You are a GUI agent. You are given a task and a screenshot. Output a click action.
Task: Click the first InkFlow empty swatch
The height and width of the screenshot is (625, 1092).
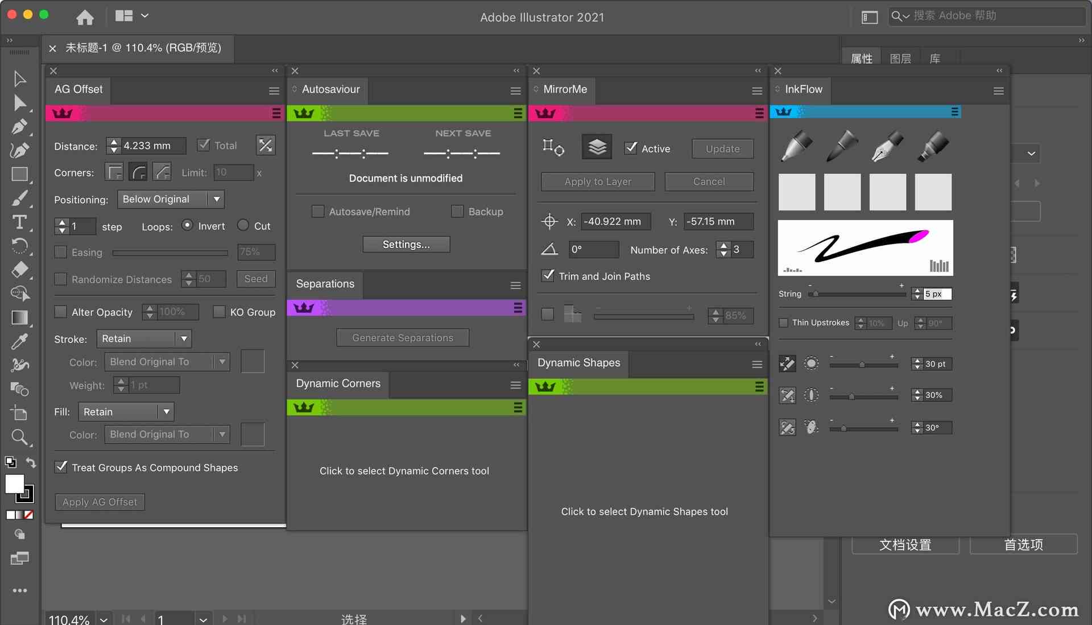797,192
